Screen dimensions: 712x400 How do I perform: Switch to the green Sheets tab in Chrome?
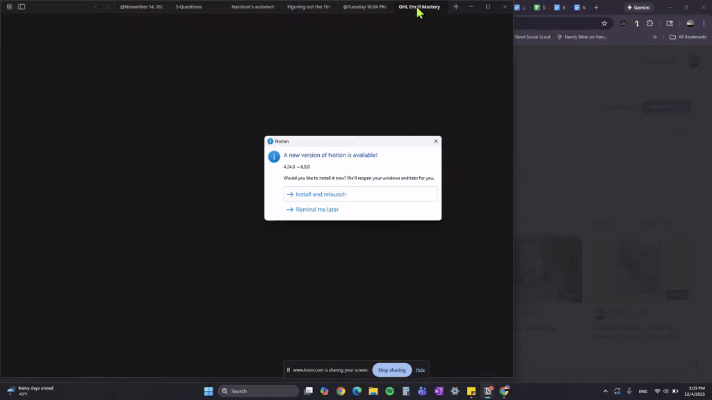pos(540,7)
